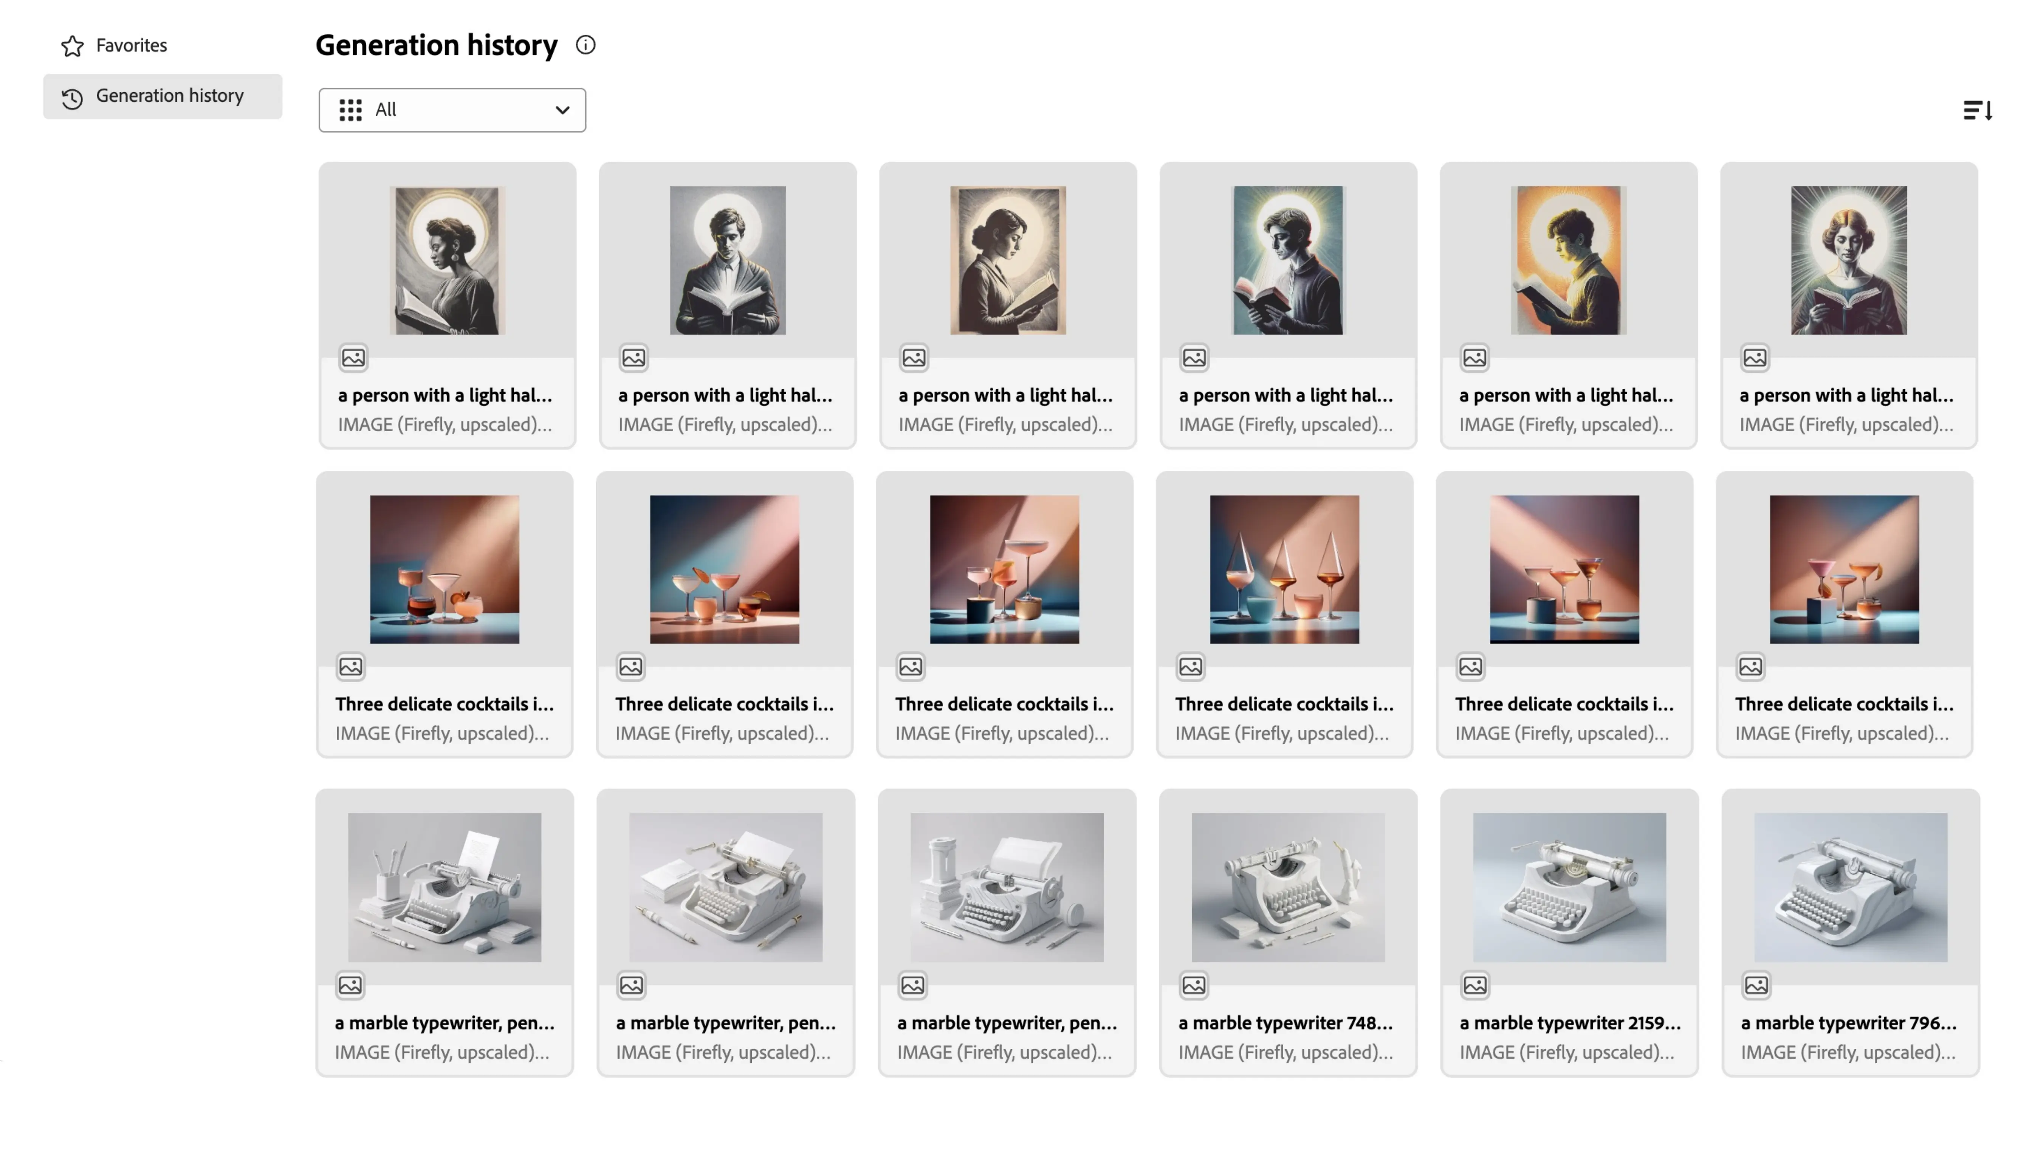2032x1161 pixels.
Task: Open the 'a marble typewriter 2159...' title link
Action: point(1569,1023)
